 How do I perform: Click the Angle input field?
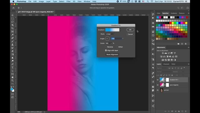tap(116, 39)
